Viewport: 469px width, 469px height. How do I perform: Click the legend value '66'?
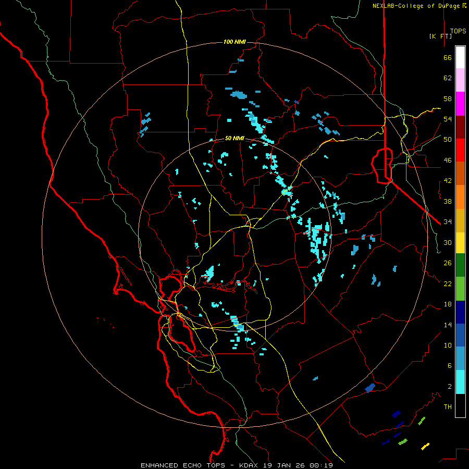(448, 58)
